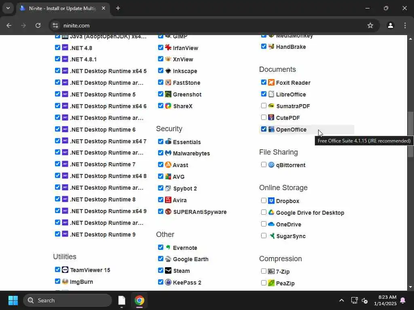Click the scrollbar down arrow
The height and width of the screenshot is (310, 414).
(x=410, y=287)
